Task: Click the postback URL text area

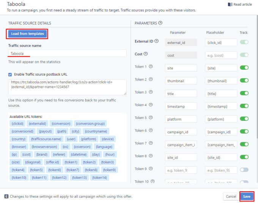Action: [x=68, y=87]
